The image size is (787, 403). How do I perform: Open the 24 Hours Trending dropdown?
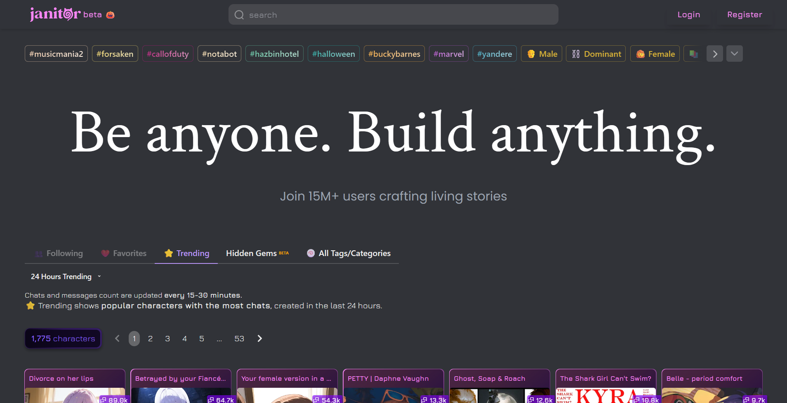coord(66,277)
